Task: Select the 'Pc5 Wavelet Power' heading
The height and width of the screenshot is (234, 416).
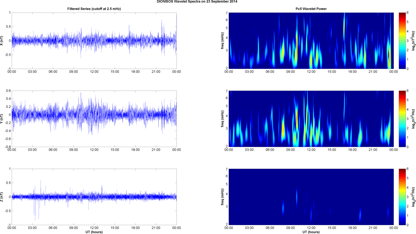Action: (311, 9)
